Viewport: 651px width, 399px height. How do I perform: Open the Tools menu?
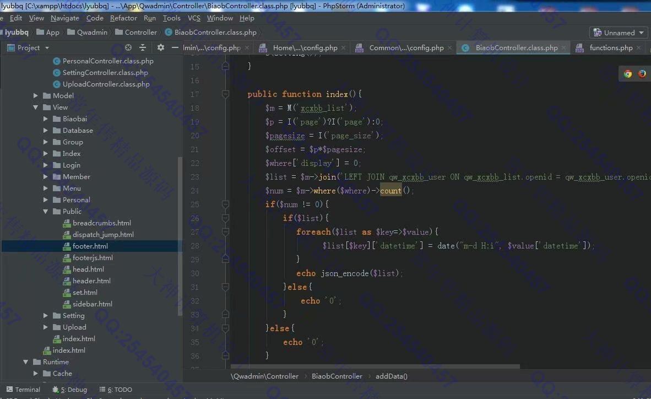coord(171,18)
